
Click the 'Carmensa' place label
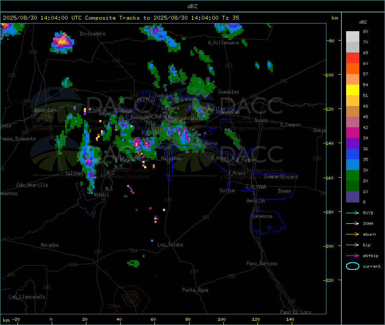point(262,216)
